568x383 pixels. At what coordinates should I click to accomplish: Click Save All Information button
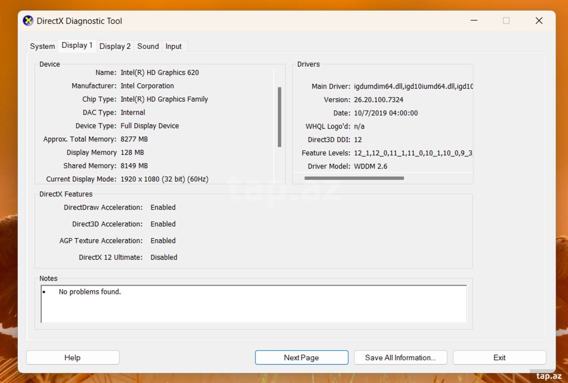[400, 357]
